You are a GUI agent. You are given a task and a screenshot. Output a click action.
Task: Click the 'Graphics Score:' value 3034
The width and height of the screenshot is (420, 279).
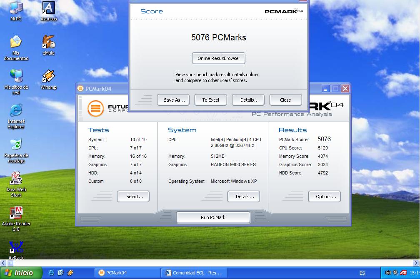pyautogui.click(x=323, y=164)
